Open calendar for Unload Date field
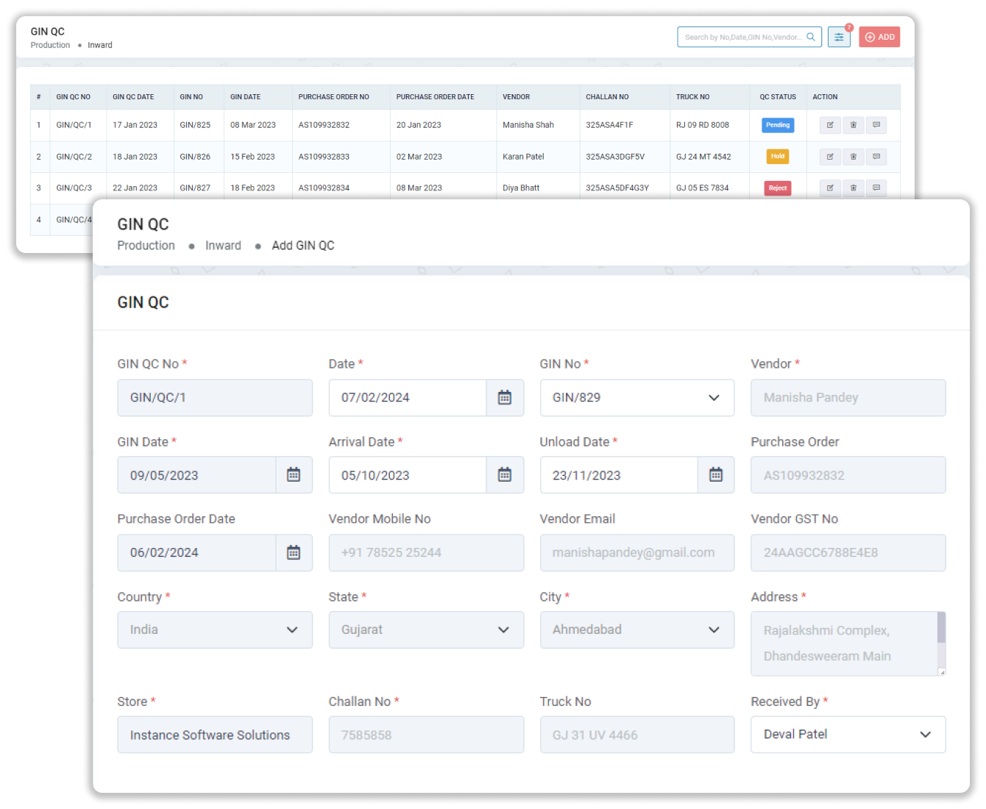 tap(715, 475)
